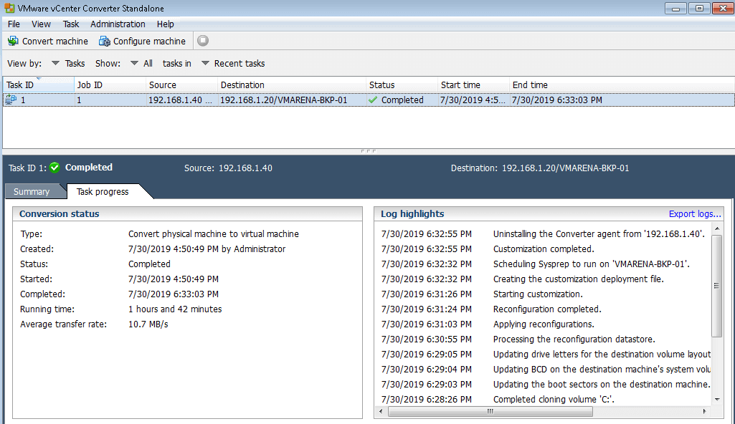Click Type value Convert physical machine to virtual
This screenshot has height=424, width=735.
click(x=213, y=234)
